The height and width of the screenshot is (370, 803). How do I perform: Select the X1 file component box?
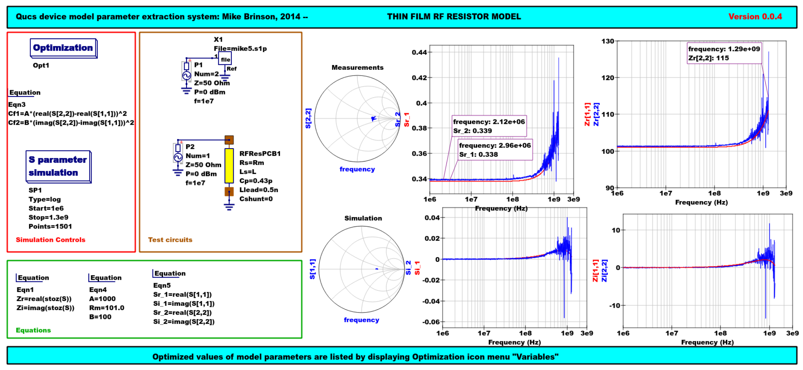[x=225, y=59]
